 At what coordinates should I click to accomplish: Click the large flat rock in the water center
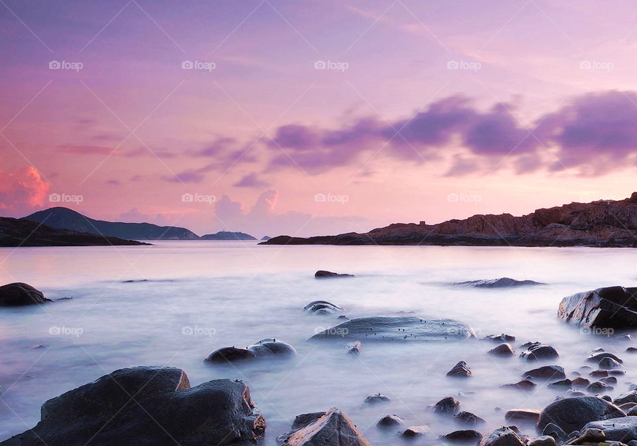point(391,328)
